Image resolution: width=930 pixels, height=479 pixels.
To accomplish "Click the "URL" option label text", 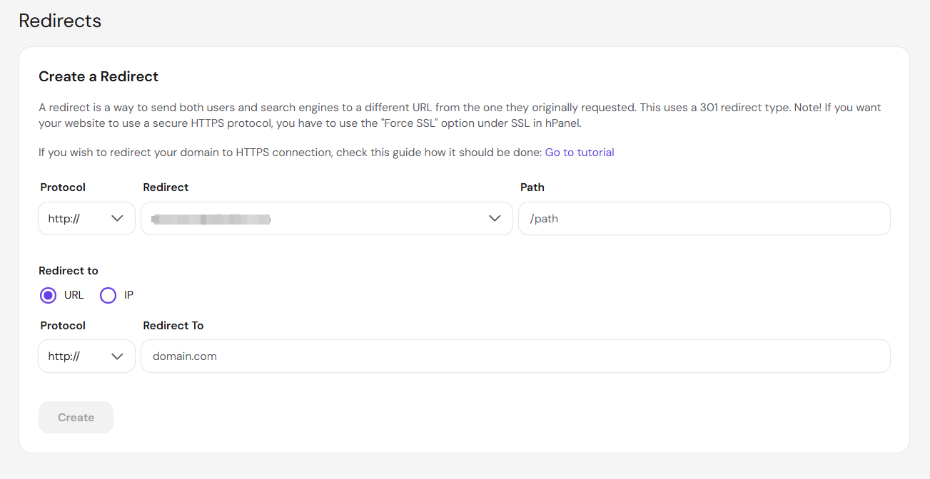I will point(74,295).
